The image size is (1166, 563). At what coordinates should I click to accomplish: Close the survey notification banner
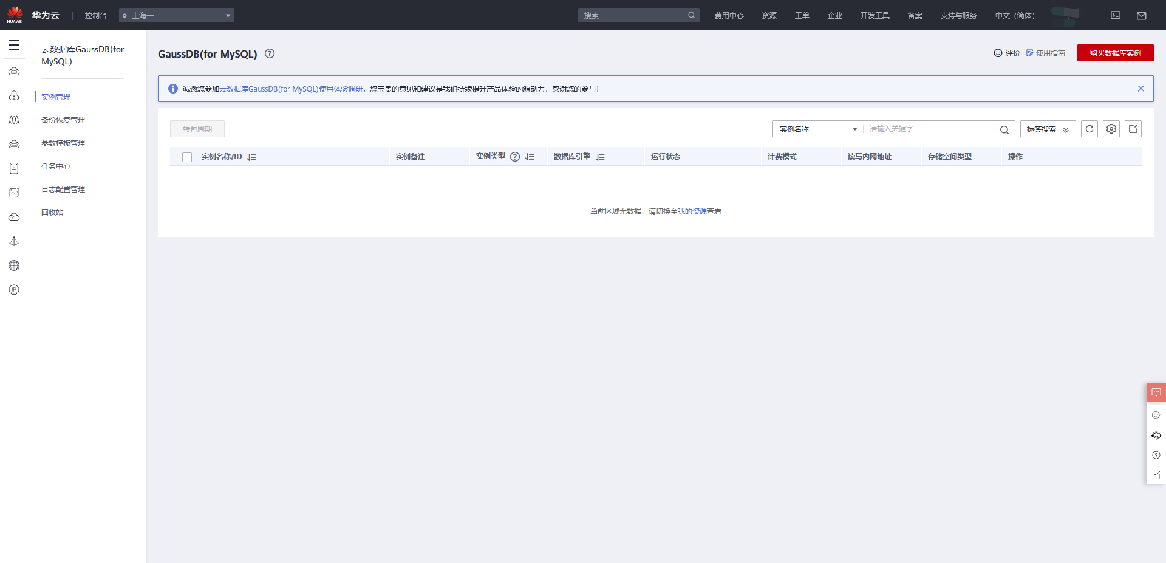(x=1141, y=89)
